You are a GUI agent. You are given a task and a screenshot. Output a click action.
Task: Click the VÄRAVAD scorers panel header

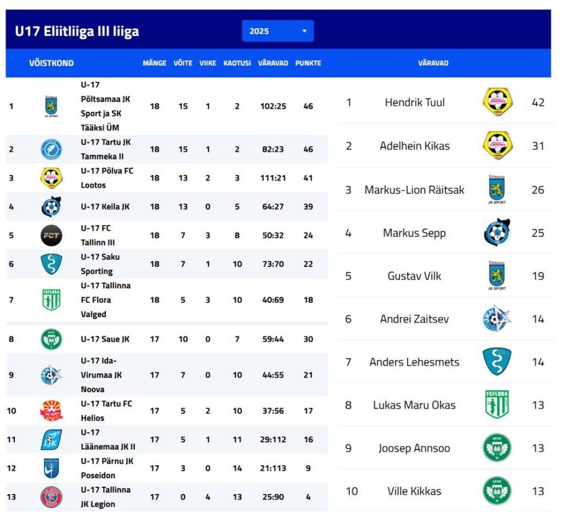433,63
